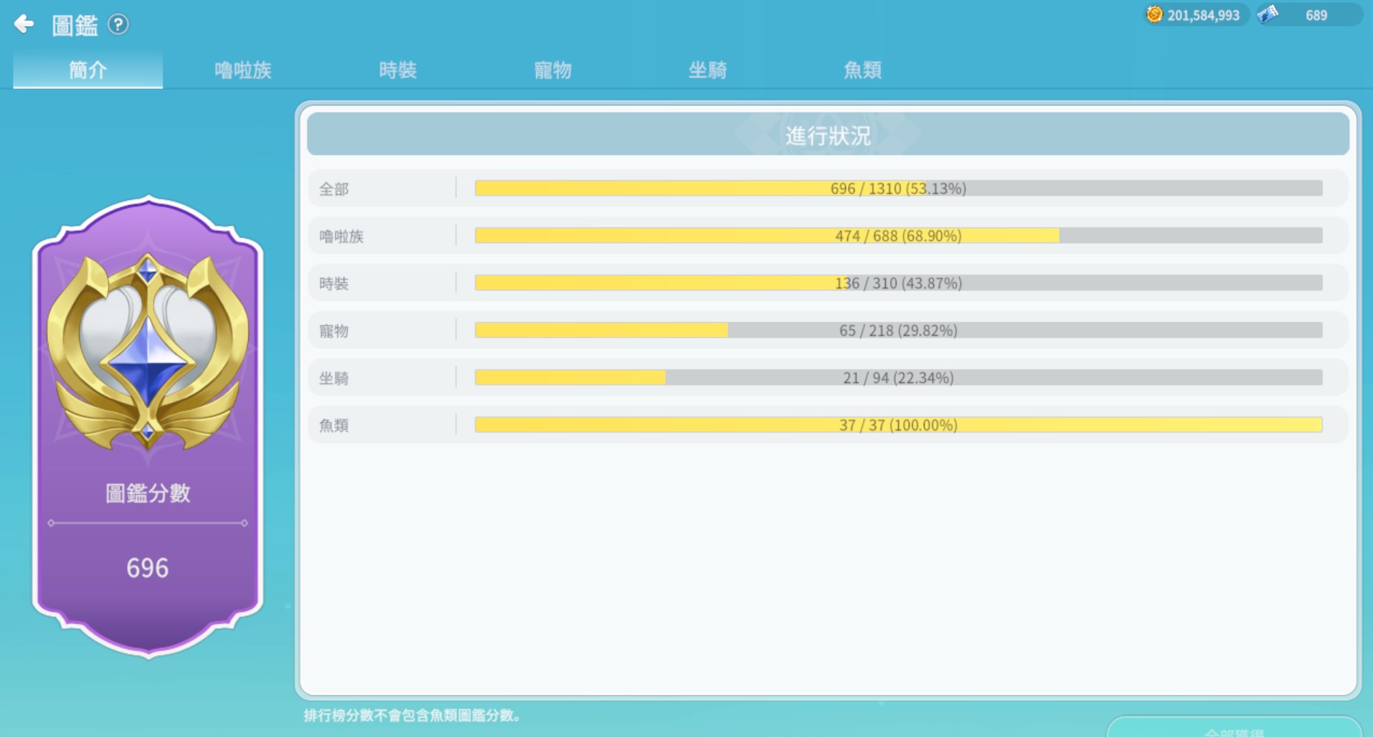Tap the blue ticket currency icon
This screenshot has width=1373, height=737.
point(1268,14)
